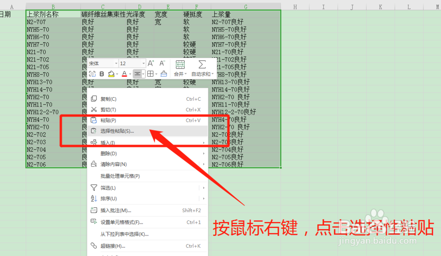
Task: Apply borders using the grid border icon
Action: coord(151,74)
